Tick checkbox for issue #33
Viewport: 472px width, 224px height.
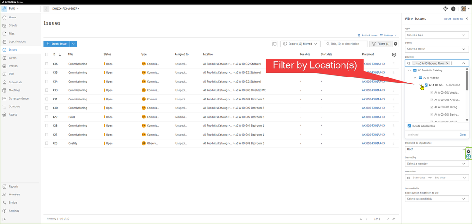coord(47,90)
